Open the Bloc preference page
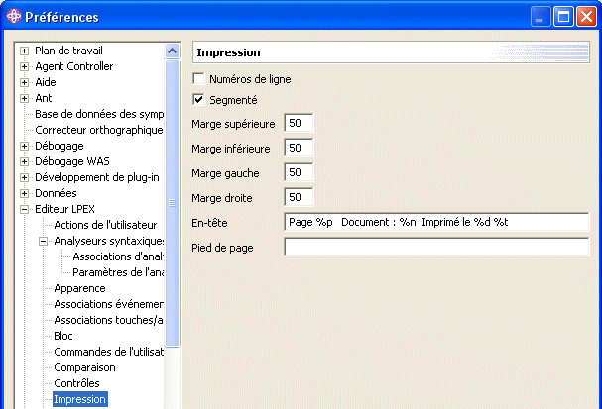Screen dimensions: 602x409 (x=63, y=336)
